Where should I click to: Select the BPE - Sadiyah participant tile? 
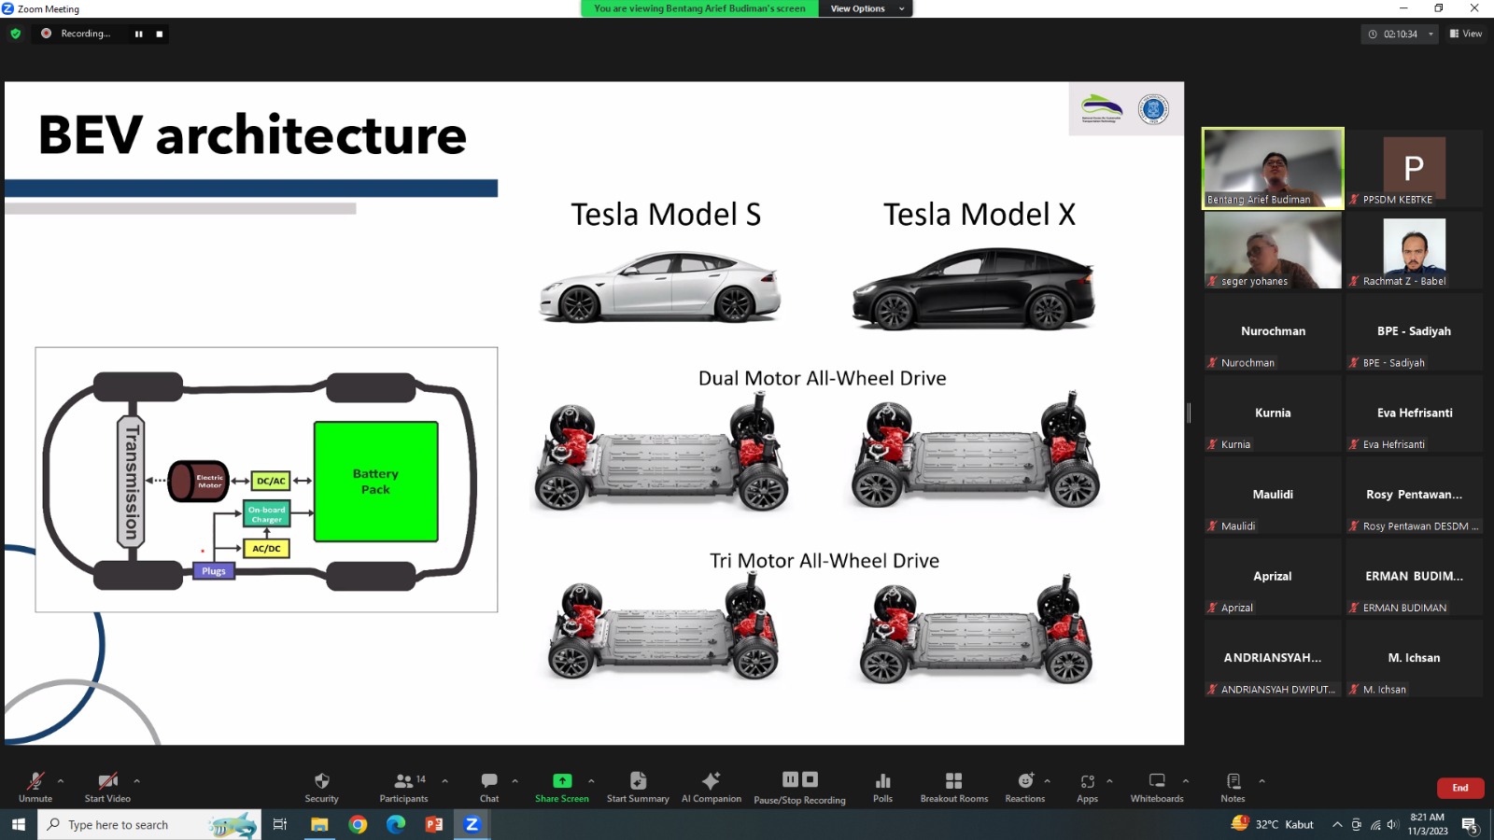(1414, 332)
